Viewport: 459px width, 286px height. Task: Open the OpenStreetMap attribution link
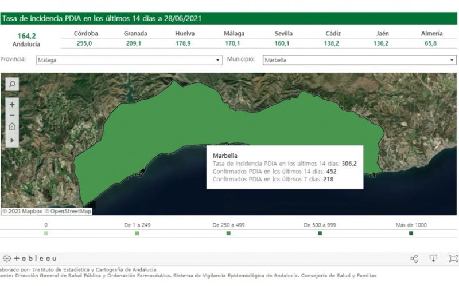[68, 211]
